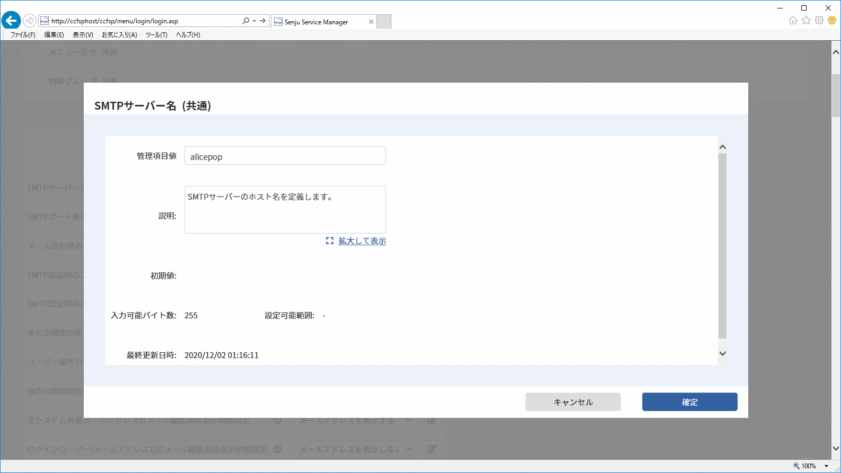
Task: Open the address bar autocomplete dropdown arrow
Action: [255, 21]
